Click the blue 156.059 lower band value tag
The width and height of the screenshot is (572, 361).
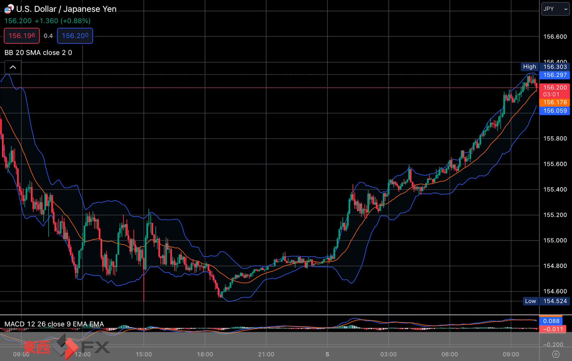point(554,111)
